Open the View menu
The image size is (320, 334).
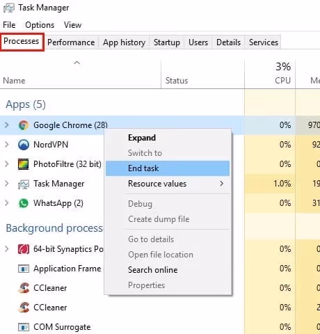tap(72, 25)
